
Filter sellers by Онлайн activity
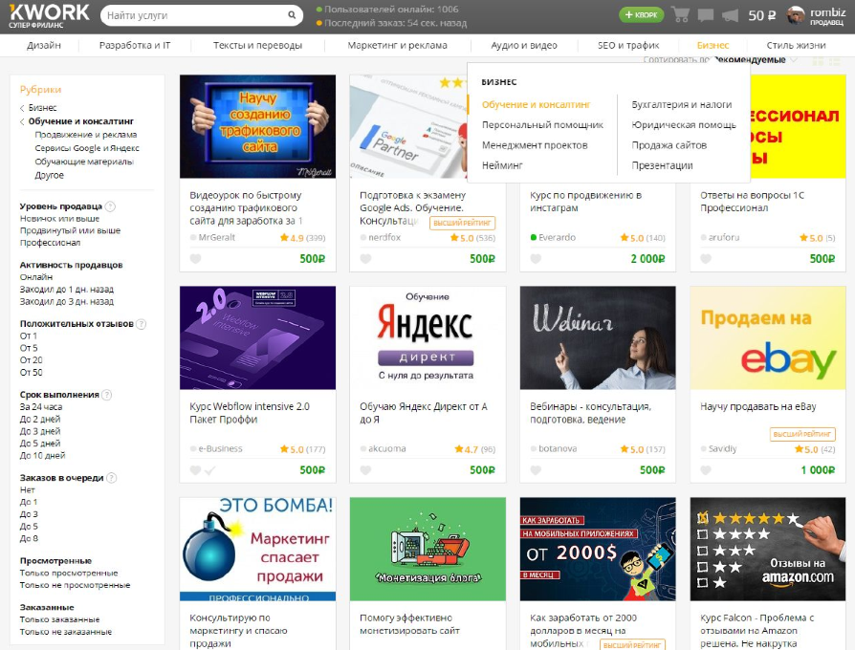36,277
